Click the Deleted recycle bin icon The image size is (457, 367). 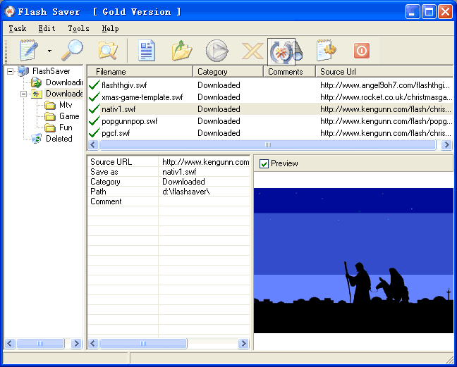tap(37, 139)
